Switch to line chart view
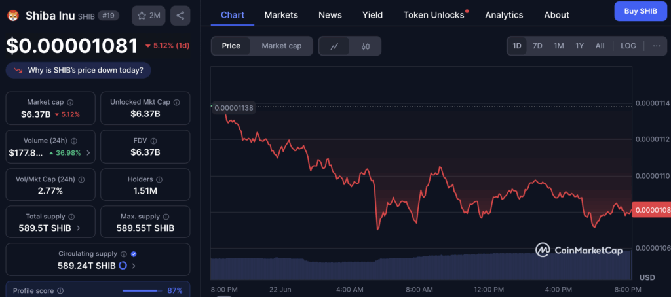This screenshot has width=671, height=297. pyautogui.click(x=334, y=46)
